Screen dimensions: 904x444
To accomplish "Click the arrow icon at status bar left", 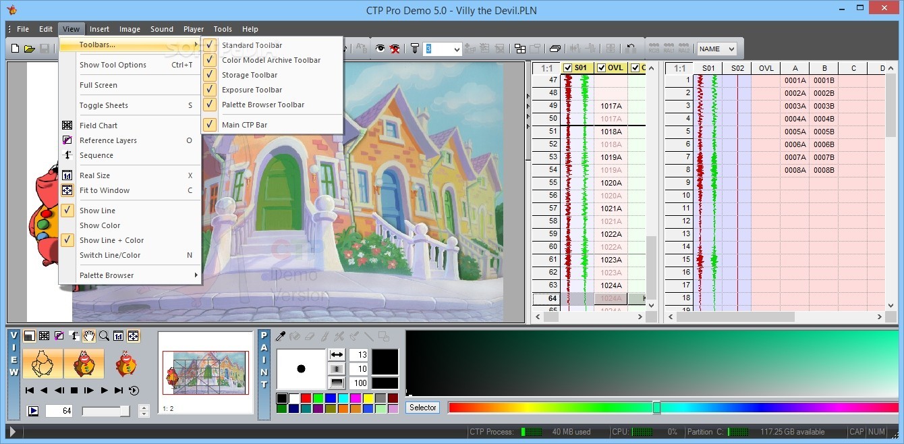I will pyautogui.click(x=13, y=432).
